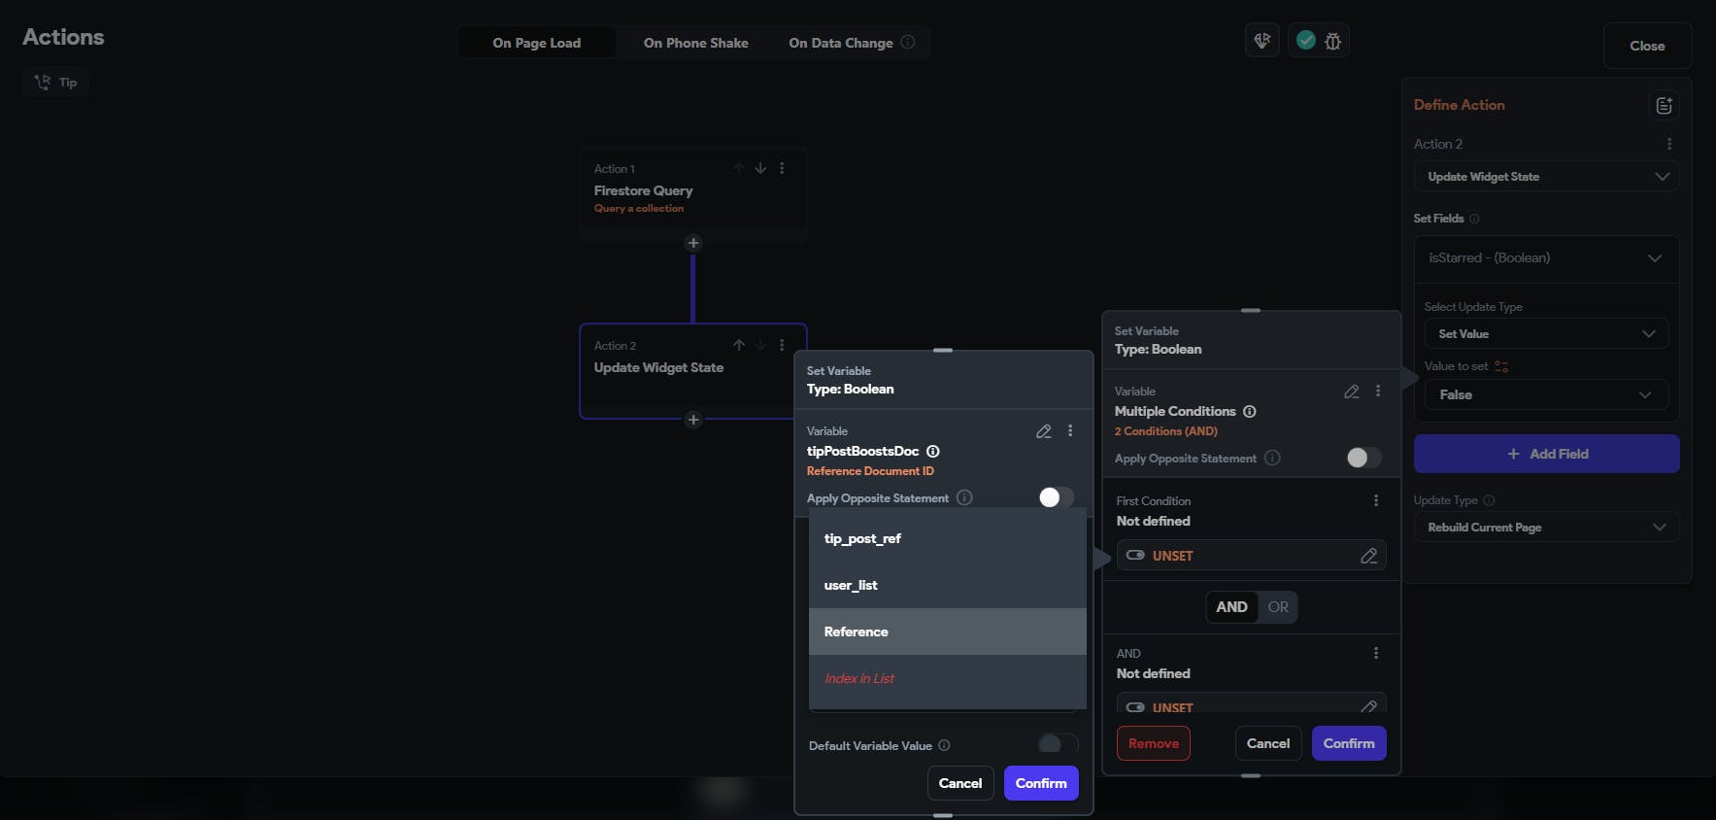Select the Update Widget State action card
This screenshot has height=820, width=1716.
tap(692, 370)
